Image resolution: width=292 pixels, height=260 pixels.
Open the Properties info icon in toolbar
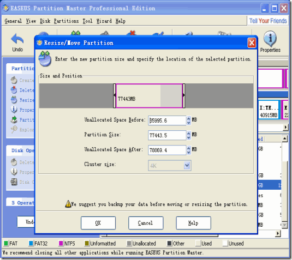pos(270,38)
